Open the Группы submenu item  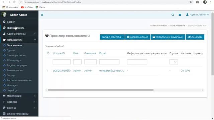(x=11, y=50)
